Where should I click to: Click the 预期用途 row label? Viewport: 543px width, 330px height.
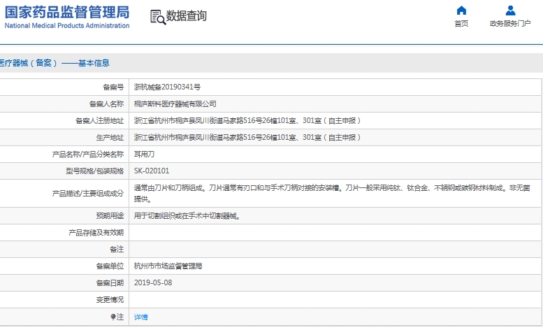point(110,216)
